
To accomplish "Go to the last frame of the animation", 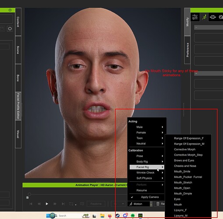I will click(x=63, y=204).
